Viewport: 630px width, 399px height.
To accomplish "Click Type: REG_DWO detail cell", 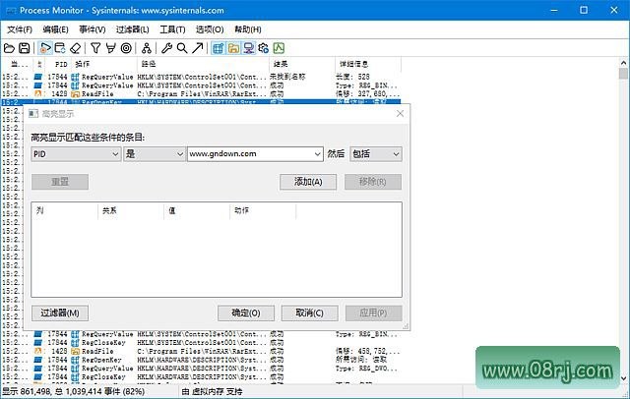I will 366,369.
